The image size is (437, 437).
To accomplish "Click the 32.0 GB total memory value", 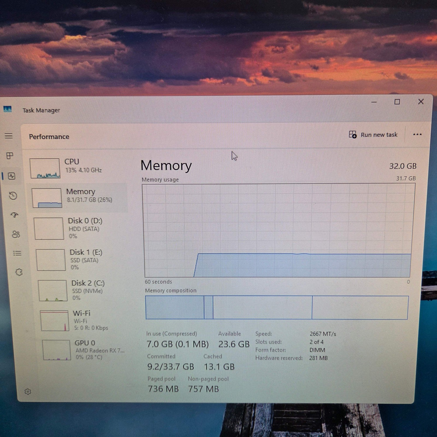I will point(403,166).
